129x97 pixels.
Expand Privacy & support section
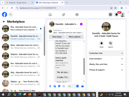[x=106, y=70]
